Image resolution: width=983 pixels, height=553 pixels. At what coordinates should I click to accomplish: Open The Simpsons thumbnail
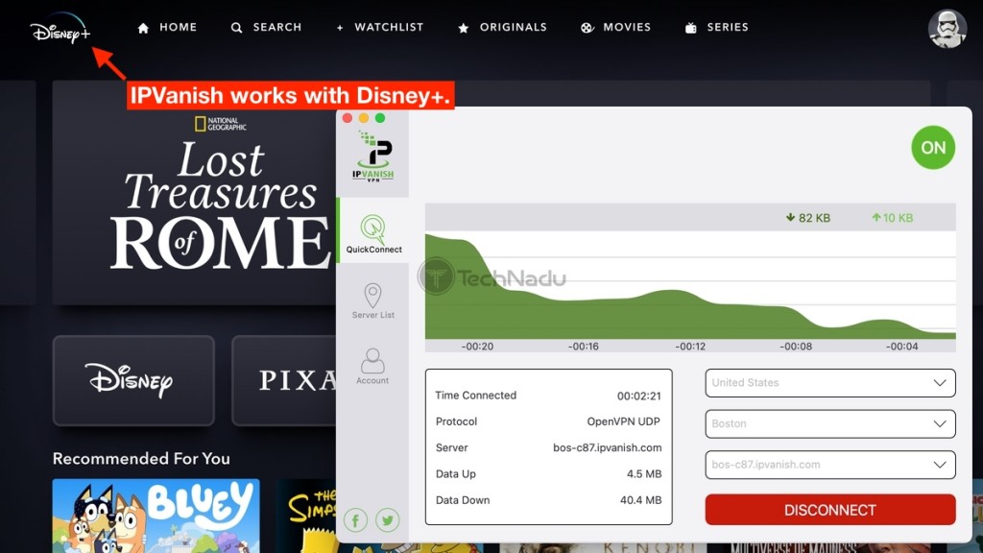pyautogui.click(x=306, y=516)
